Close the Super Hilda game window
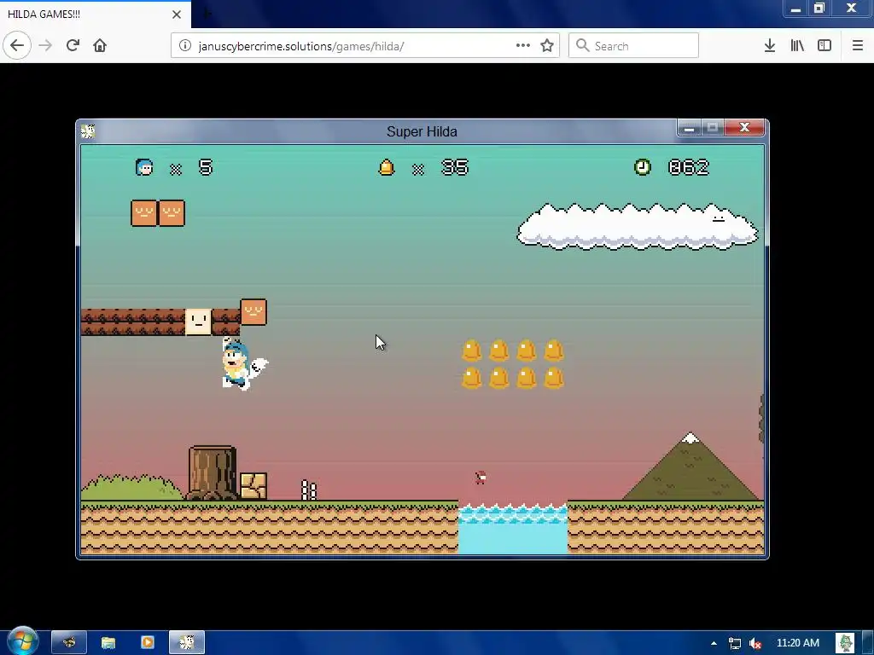 (744, 127)
